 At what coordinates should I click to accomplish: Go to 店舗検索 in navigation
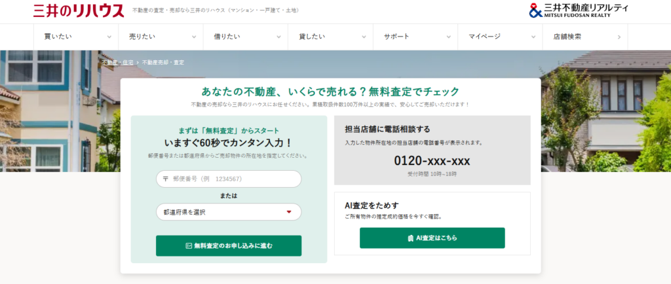pyautogui.click(x=585, y=37)
